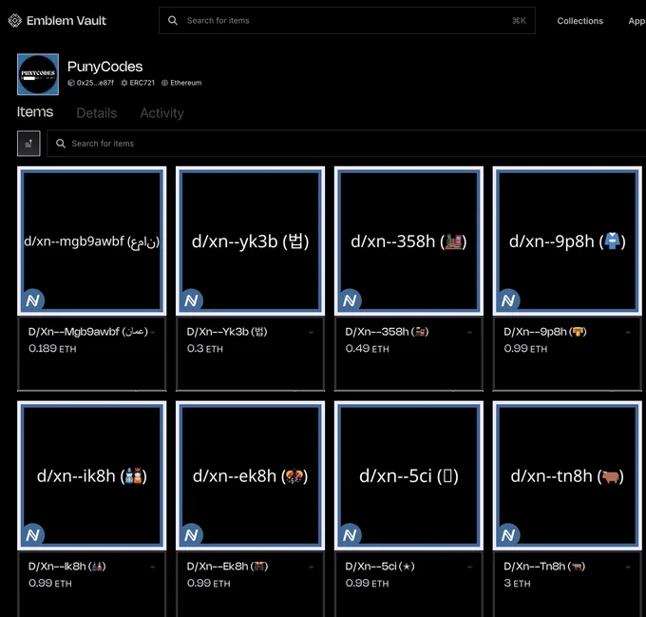Viewport: 646px width, 617px height.
Task: Focus the top Search for items field
Action: (347, 20)
